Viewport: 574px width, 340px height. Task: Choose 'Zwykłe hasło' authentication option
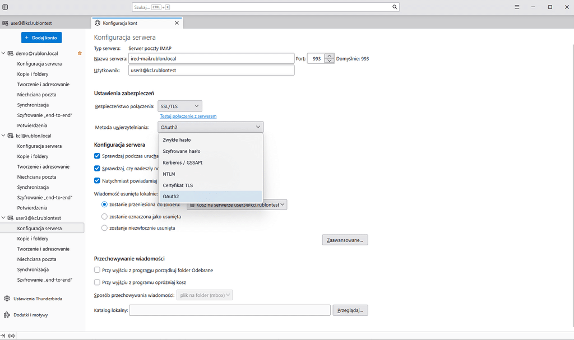(x=211, y=140)
